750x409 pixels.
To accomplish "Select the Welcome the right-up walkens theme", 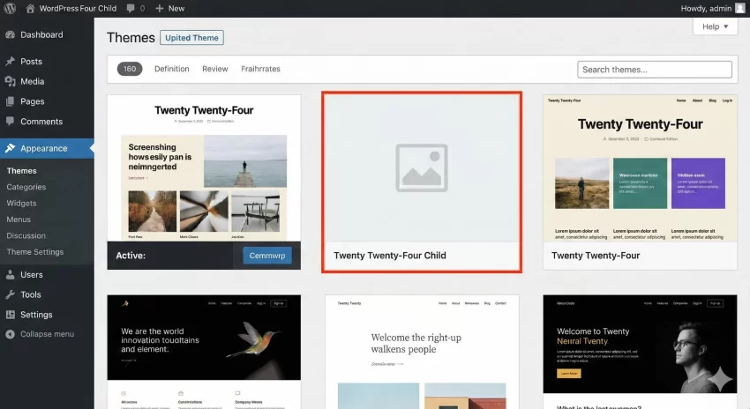I will tap(422, 352).
